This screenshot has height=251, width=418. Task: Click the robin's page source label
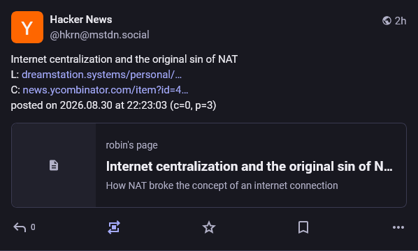click(x=131, y=145)
